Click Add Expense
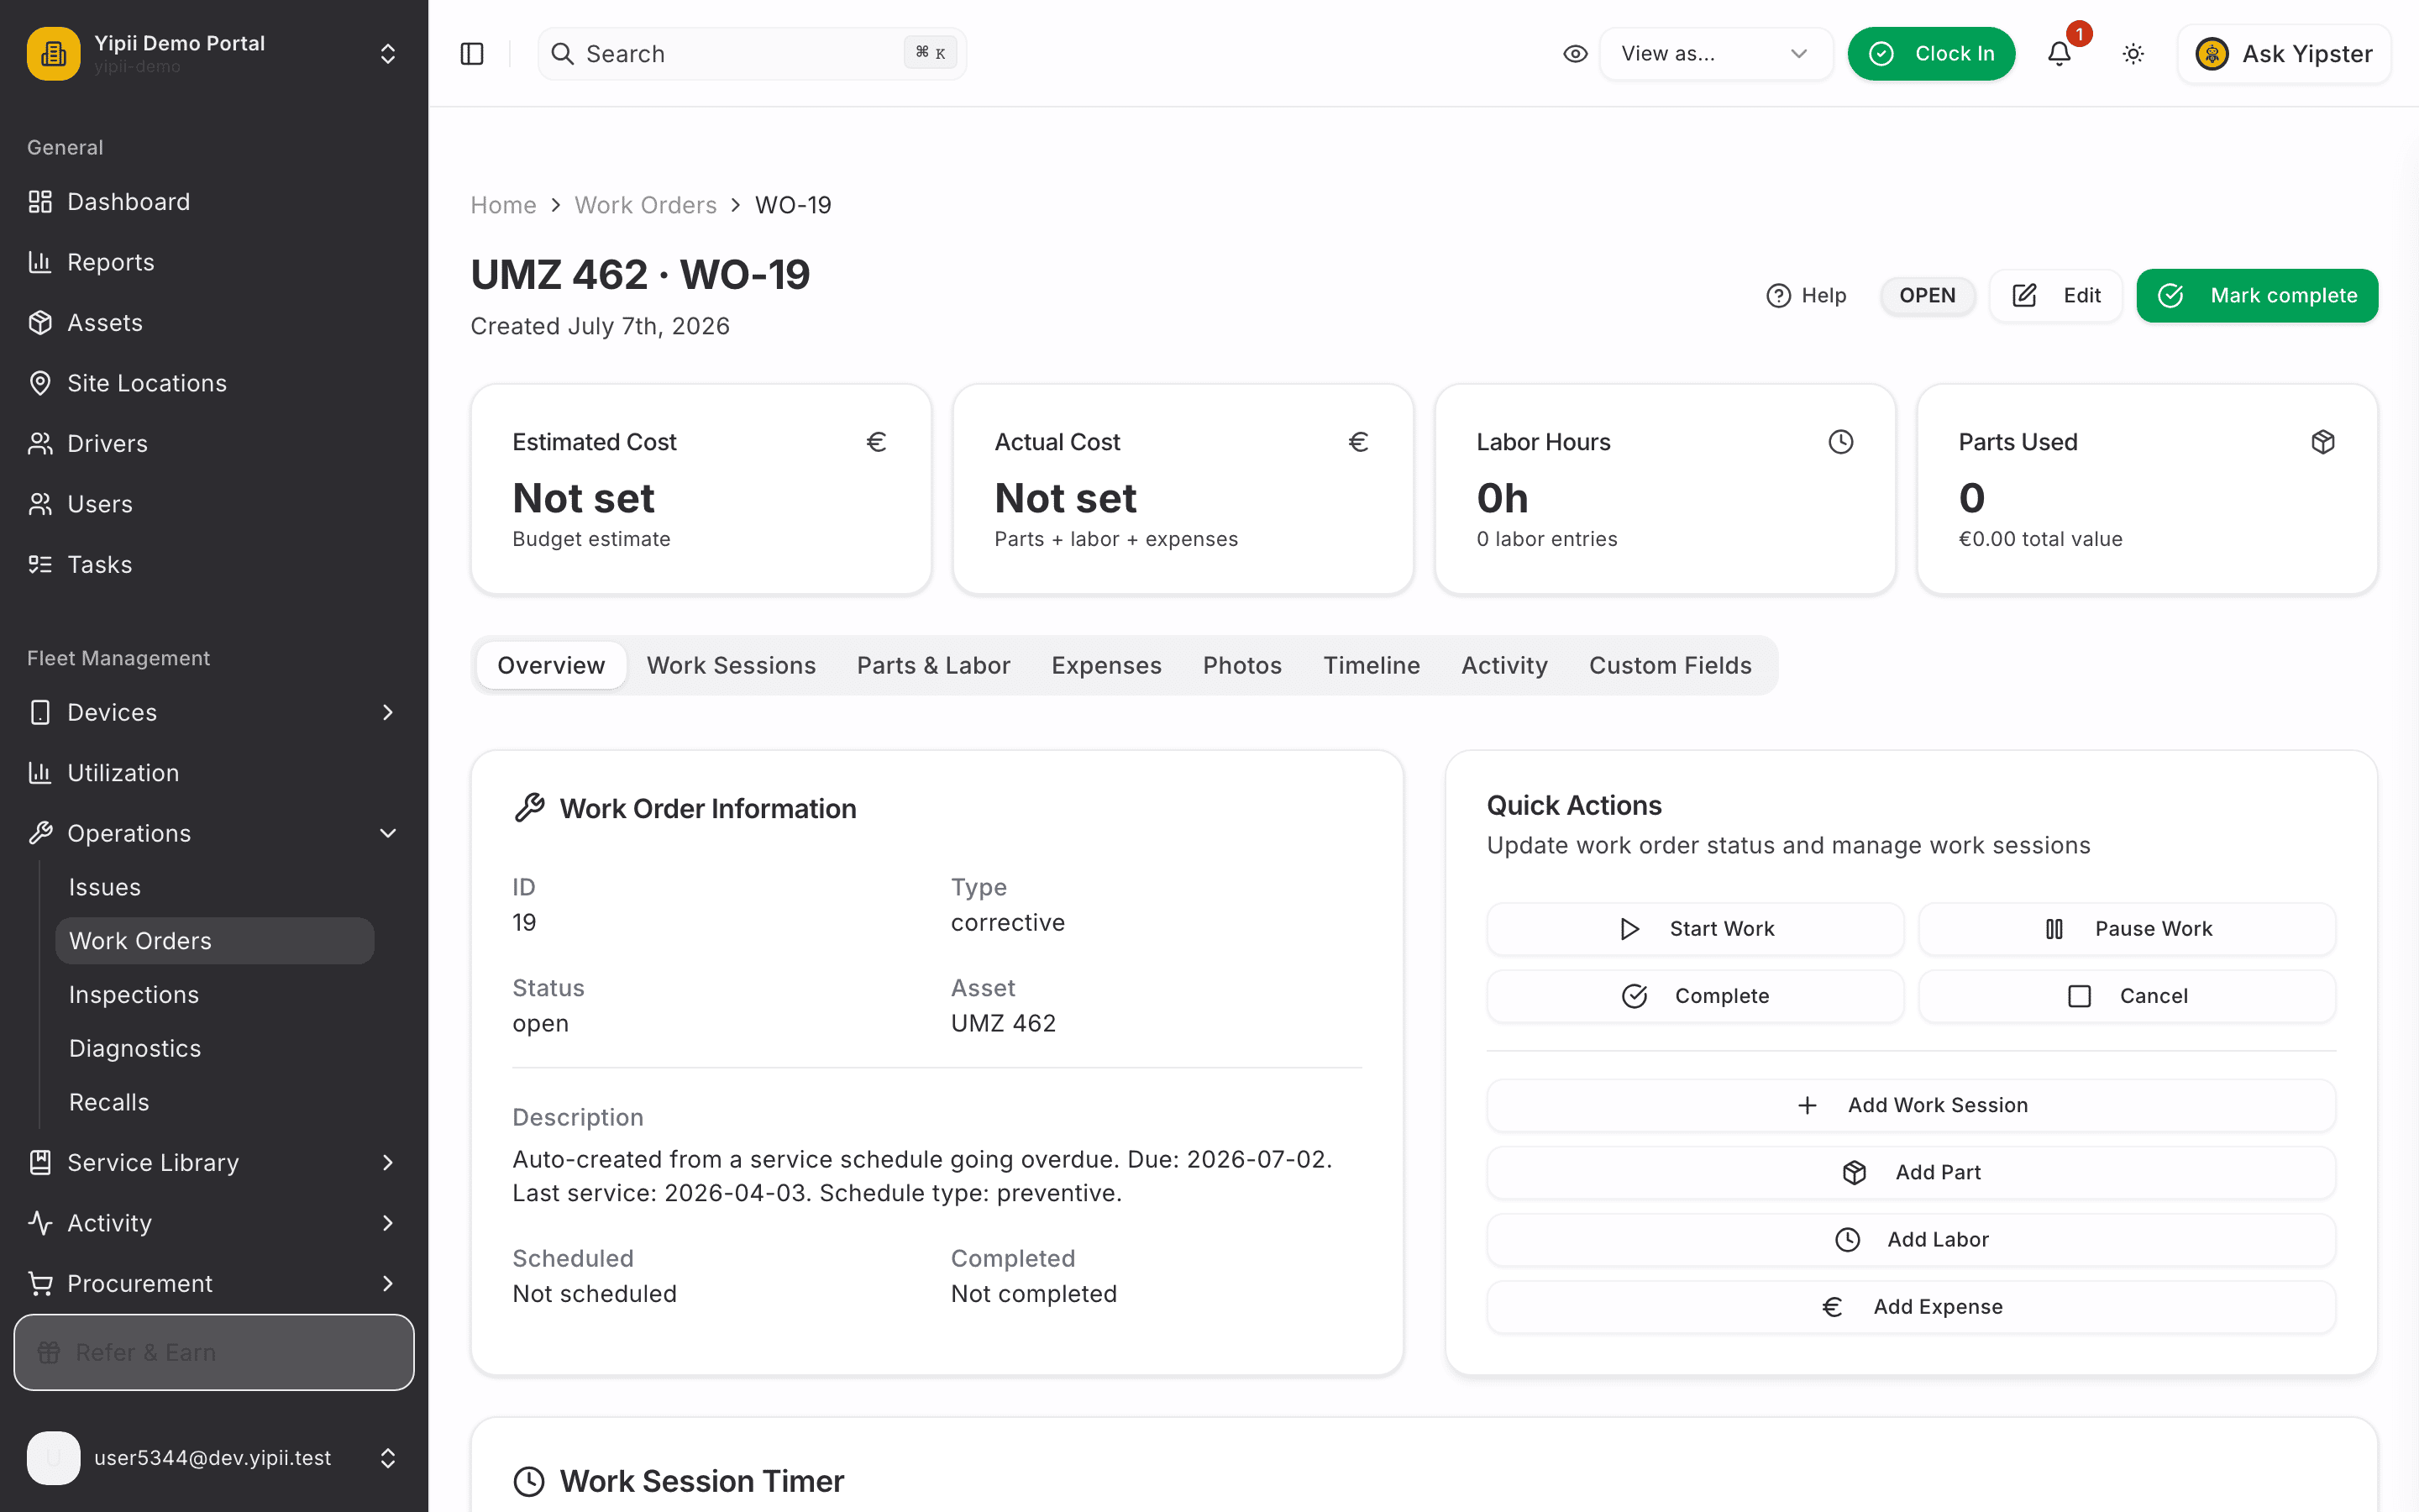Viewport: 2419px width, 1512px height. tap(1911, 1306)
